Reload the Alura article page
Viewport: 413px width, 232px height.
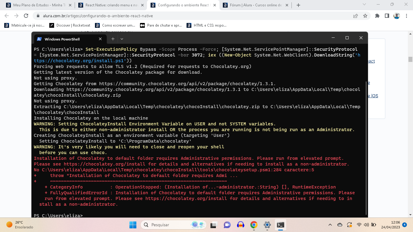pos(26,16)
